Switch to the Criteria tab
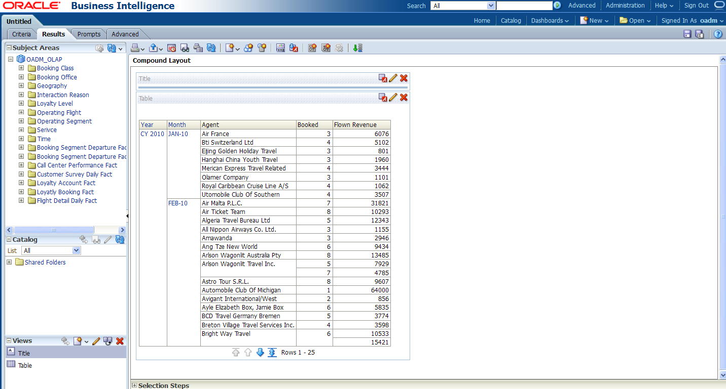Screen dimensions: 726x389 pyautogui.click(x=21, y=34)
